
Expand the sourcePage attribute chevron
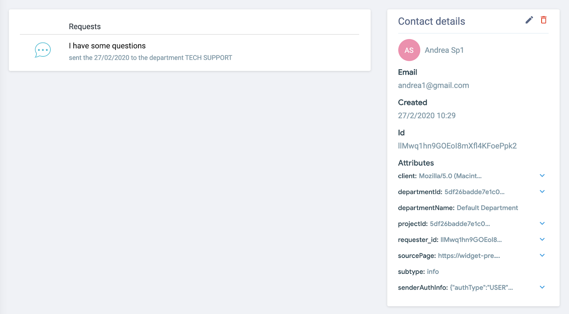pyautogui.click(x=542, y=255)
